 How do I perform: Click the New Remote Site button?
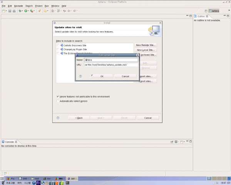tap(146, 45)
